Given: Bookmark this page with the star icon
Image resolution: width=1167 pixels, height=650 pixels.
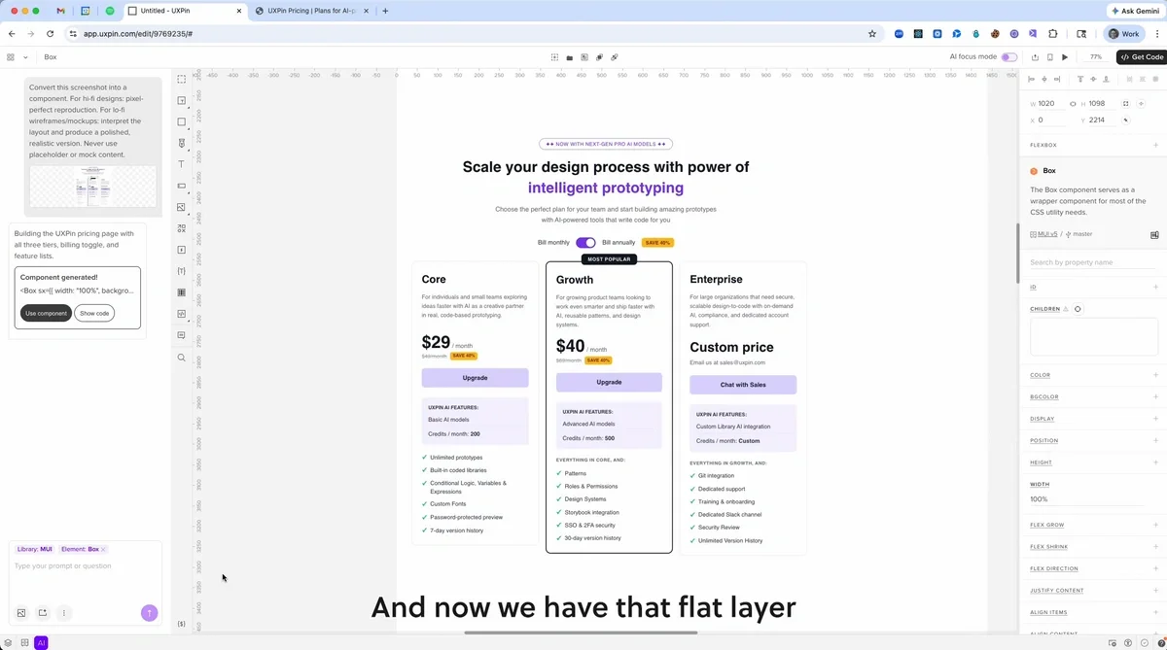Looking at the screenshot, I should point(872,34).
